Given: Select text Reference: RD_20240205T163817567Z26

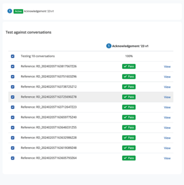Looking at the screenshot, I should 49,67.
